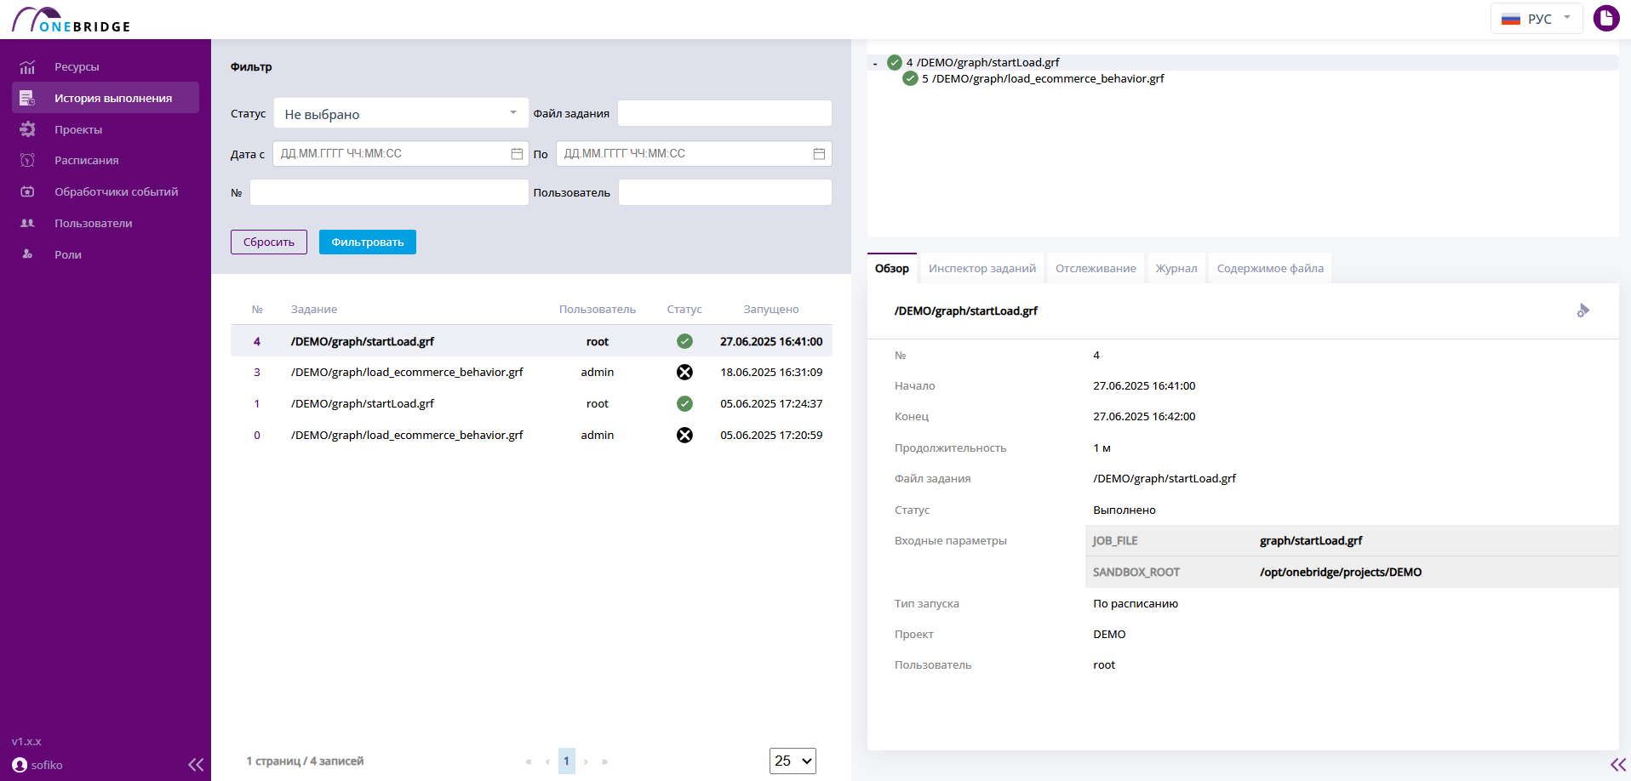Select tree item 5 load_ecommerce_behavior.grf
The height and width of the screenshot is (781, 1631).
pyautogui.click(x=1043, y=78)
